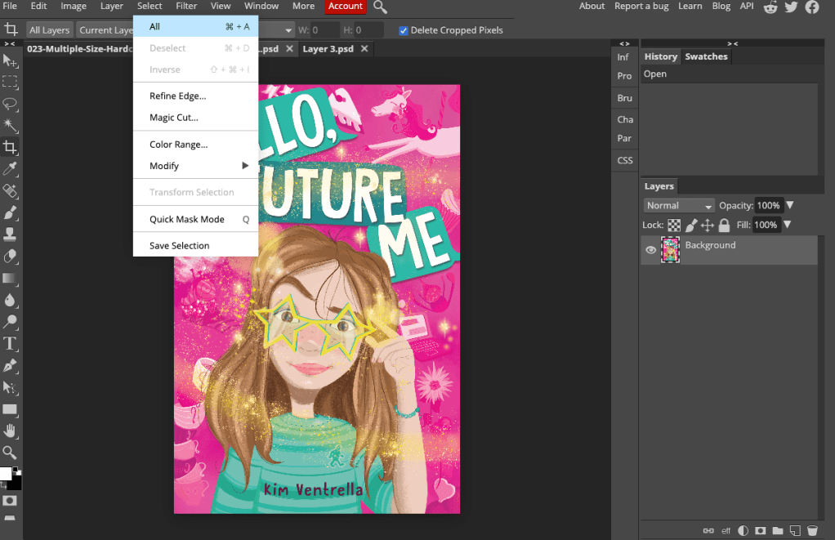Expand the Modify submenu

196,166
